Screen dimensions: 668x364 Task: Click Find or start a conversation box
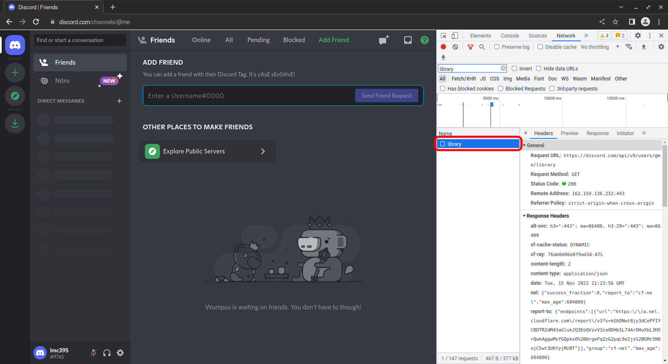tap(80, 40)
